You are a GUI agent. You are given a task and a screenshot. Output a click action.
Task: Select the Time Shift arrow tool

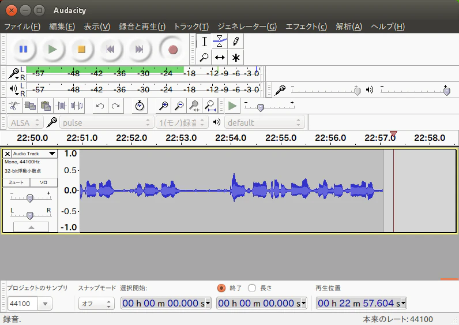point(220,57)
